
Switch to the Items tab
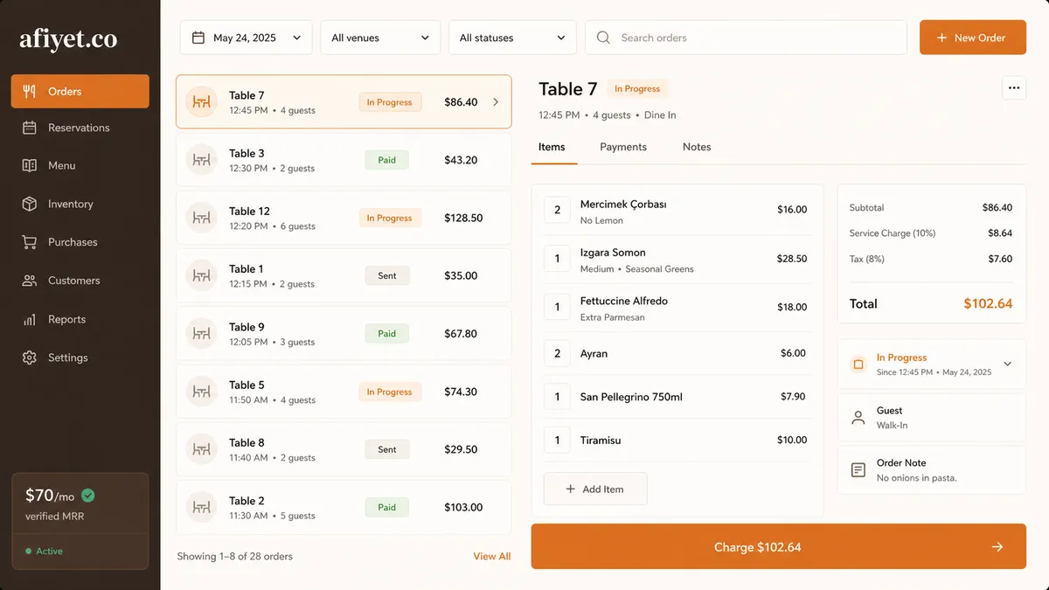pyautogui.click(x=552, y=147)
